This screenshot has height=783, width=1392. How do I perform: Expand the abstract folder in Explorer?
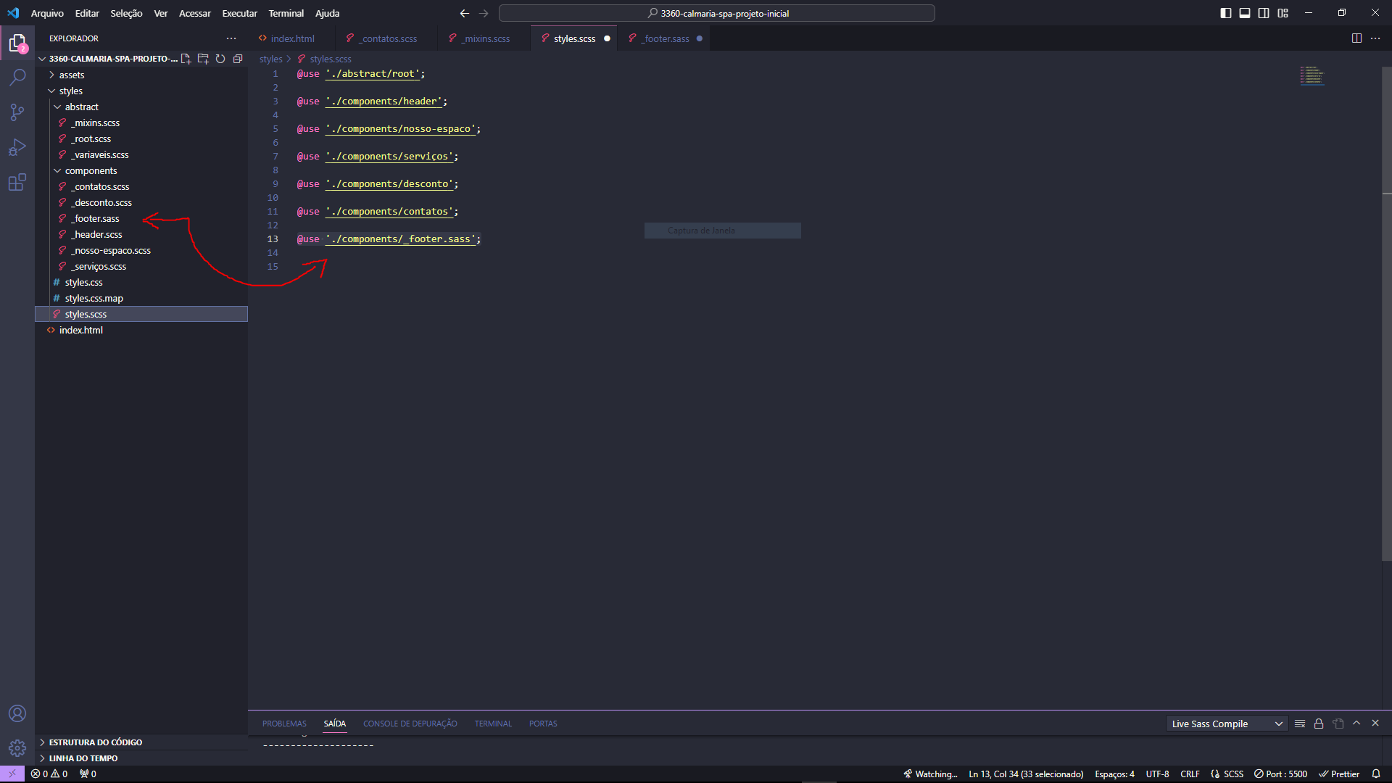80,106
